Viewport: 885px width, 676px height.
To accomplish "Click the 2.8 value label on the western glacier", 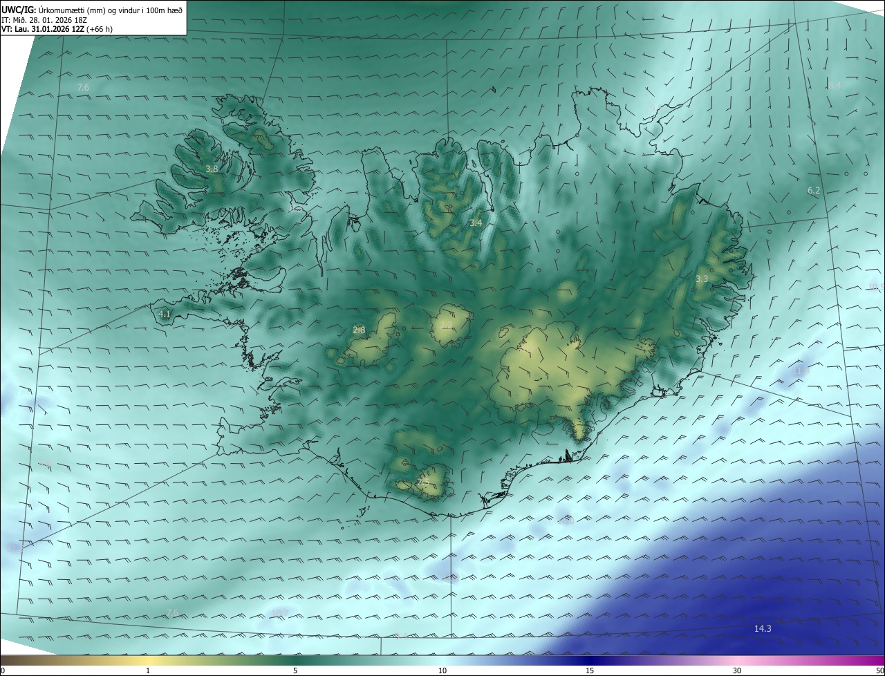I will tap(359, 330).
